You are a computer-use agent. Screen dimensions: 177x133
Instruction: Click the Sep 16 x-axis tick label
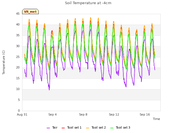tap(145, 114)
